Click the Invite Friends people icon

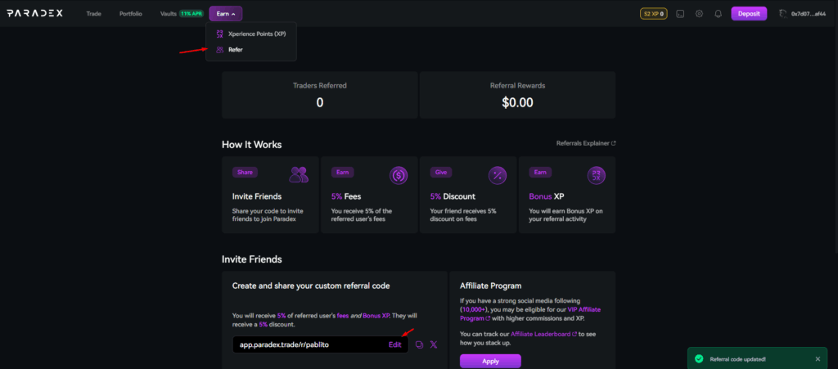pos(299,174)
